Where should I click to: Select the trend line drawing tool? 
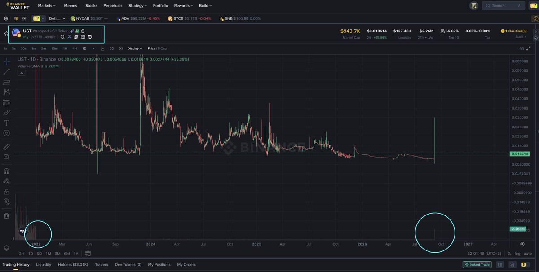coord(6,71)
